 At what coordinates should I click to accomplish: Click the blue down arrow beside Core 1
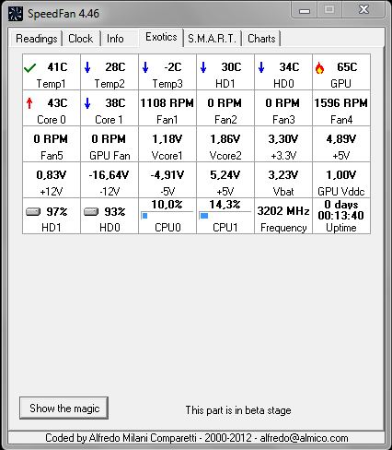(x=87, y=103)
